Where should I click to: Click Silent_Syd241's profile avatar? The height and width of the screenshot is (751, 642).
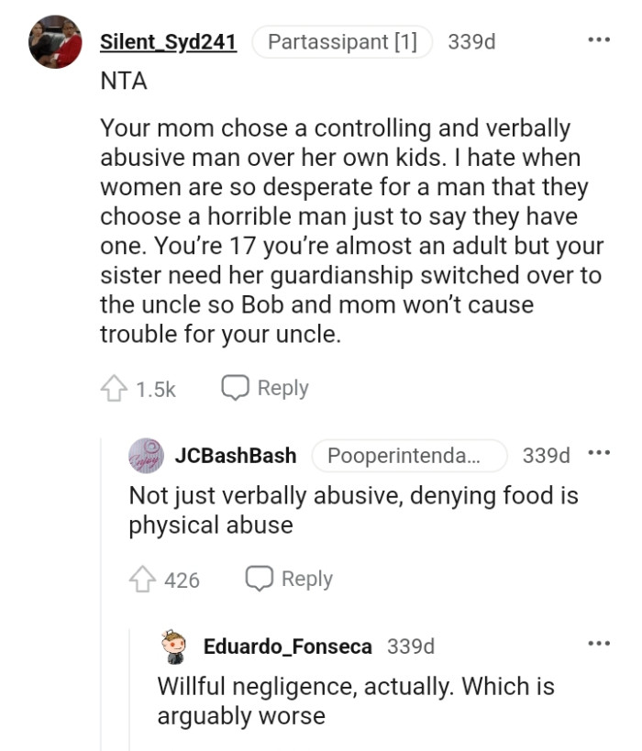[57, 40]
